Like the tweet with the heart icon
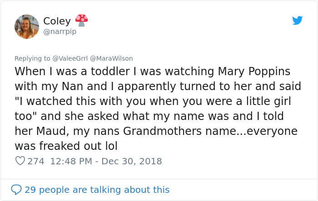 tap(20, 161)
